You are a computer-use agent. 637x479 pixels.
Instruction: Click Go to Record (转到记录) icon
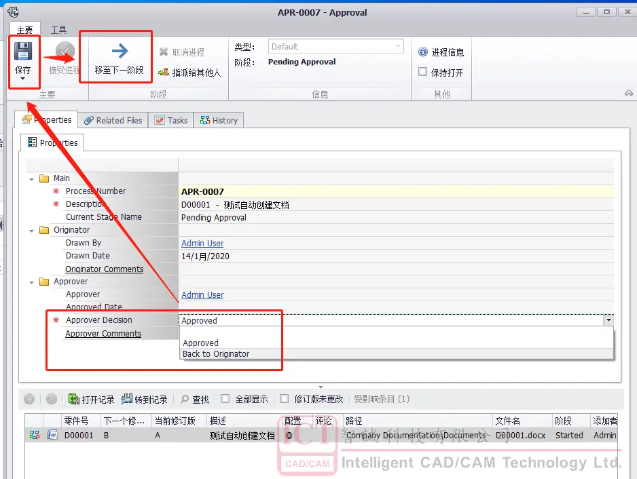coord(127,399)
